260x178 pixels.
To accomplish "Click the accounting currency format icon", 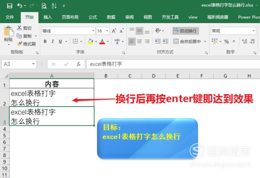I will click(214, 41).
